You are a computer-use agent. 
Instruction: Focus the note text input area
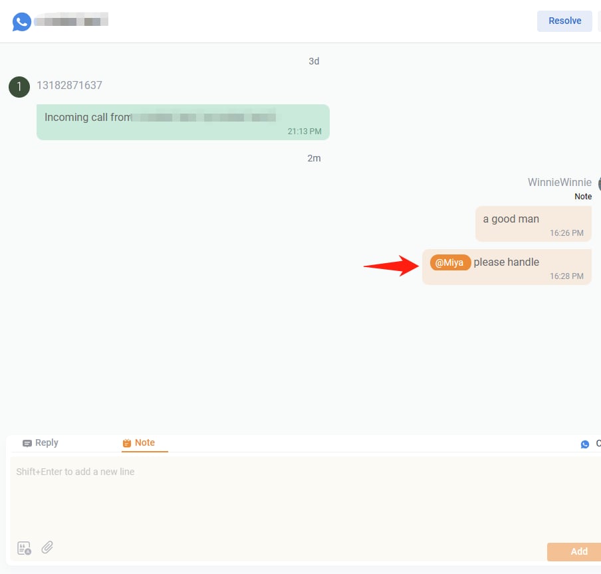point(299,498)
